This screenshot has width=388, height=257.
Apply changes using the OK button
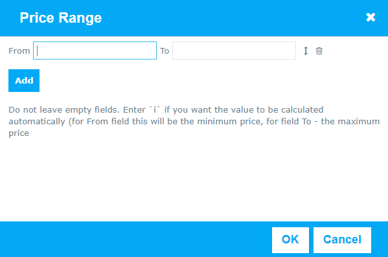[290, 240]
